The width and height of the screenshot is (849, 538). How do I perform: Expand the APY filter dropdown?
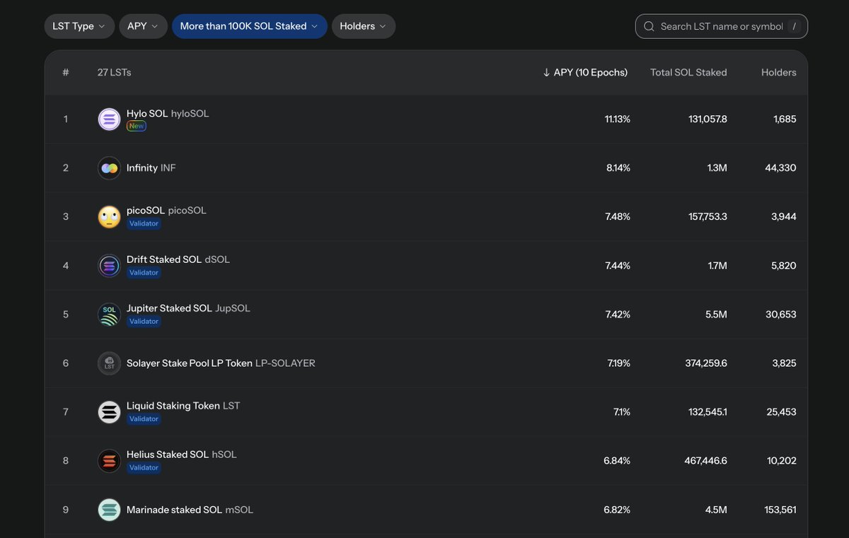(x=142, y=25)
